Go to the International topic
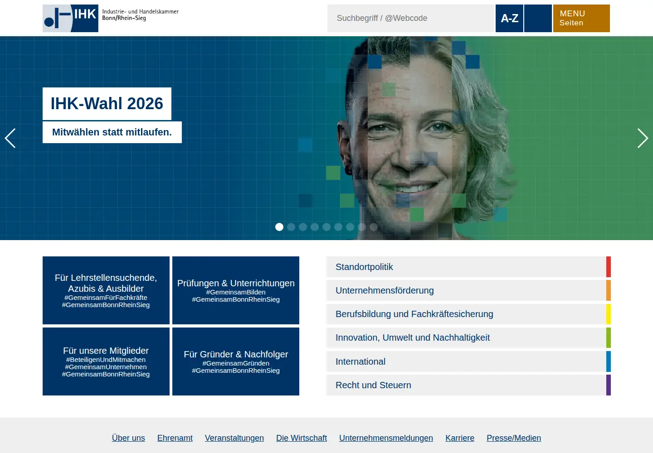Viewport: 653px width, 453px height. 468,361
